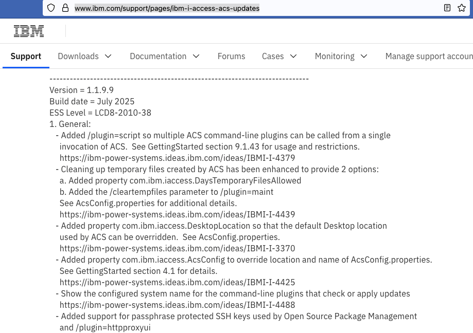Expand the Cases dropdown chevron
The image size is (473, 333).
(x=293, y=57)
